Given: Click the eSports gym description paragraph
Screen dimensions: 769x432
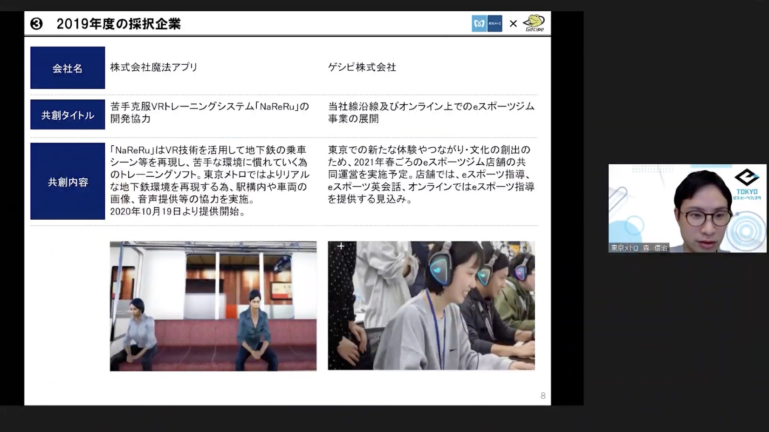Looking at the screenshot, I should pyautogui.click(x=431, y=175).
